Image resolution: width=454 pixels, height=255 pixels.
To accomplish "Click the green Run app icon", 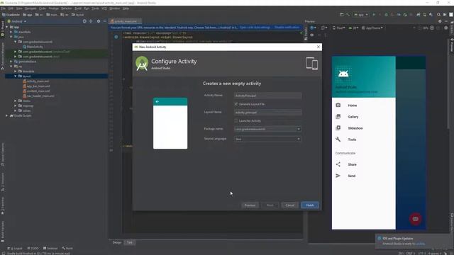I will pyautogui.click(x=374, y=14).
